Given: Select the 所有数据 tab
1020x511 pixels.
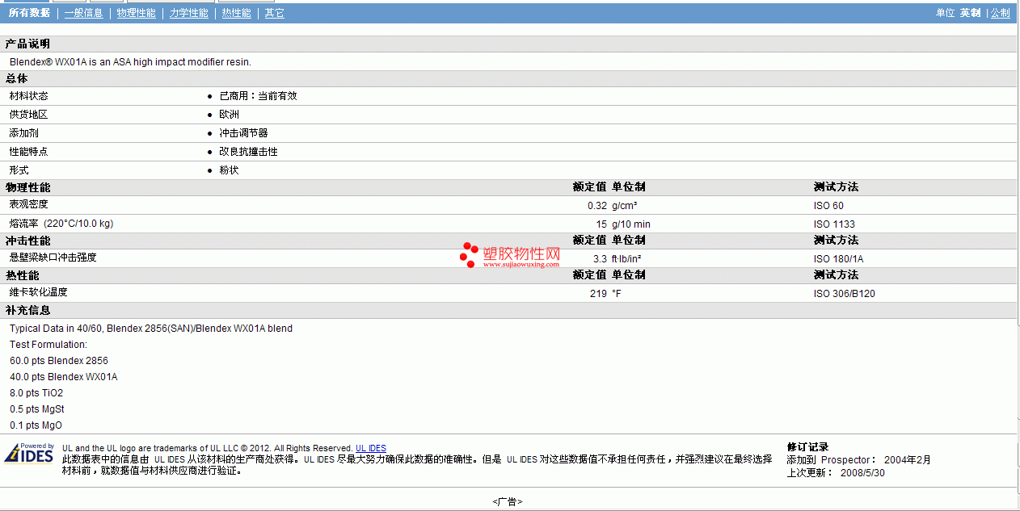Looking at the screenshot, I should point(29,13).
